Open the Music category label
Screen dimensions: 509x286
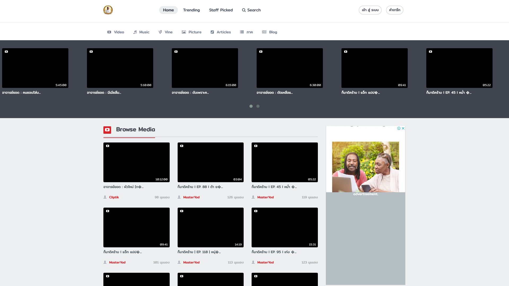click(144, 32)
